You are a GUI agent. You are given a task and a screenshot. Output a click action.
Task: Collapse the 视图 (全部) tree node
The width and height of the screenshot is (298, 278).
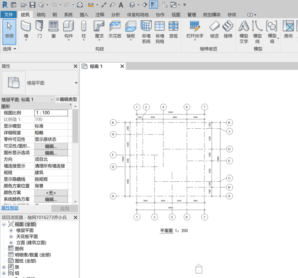pos(4,224)
